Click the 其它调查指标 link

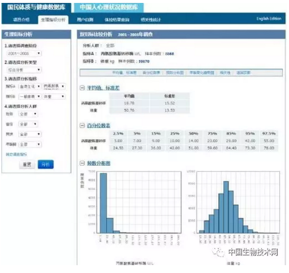click(17, 154)
